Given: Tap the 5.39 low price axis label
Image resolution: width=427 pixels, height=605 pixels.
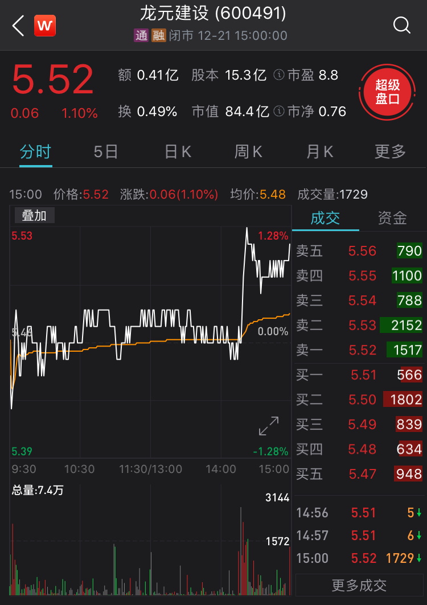Looking at the screenshot, I should pos(22,451).
